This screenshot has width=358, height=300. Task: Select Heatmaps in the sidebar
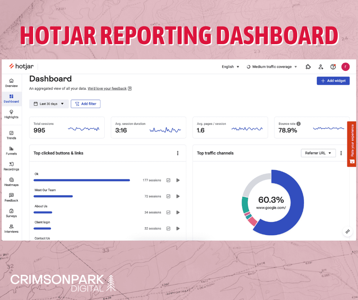tap(11, 182)
